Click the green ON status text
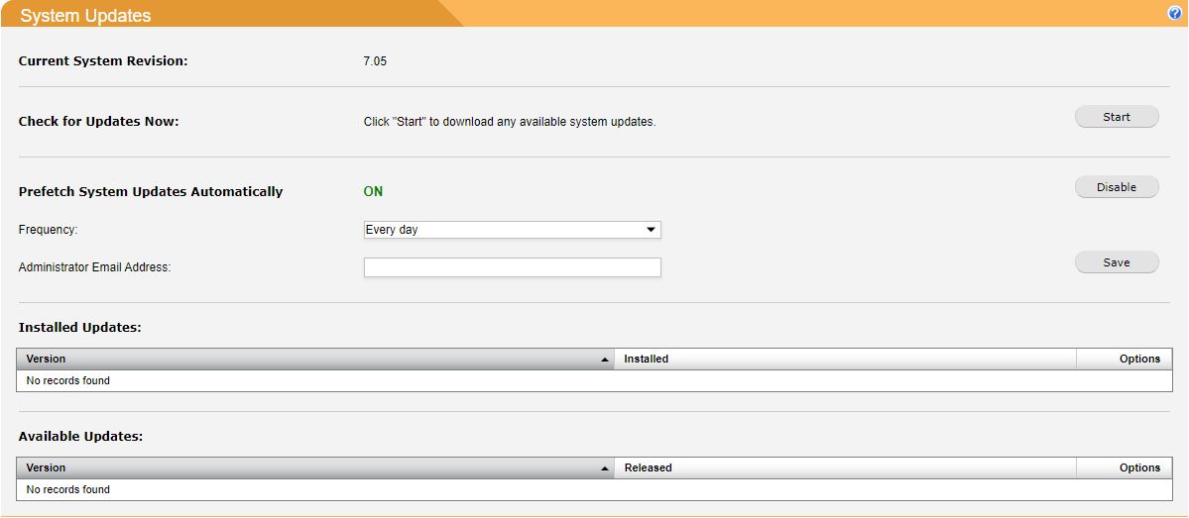The width and height of the screenshot is (1189, 518). [x=373, y=191]
